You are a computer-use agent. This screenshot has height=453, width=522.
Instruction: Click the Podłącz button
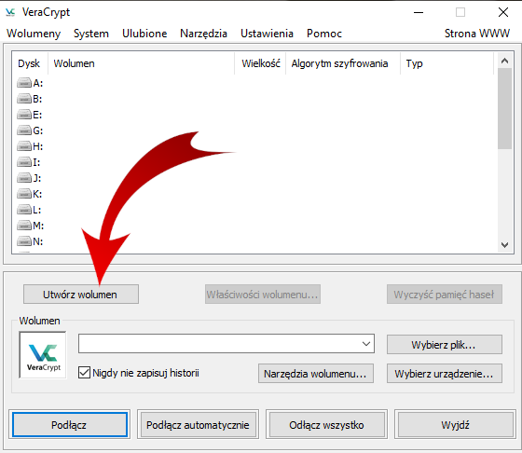tap(70, 425)
